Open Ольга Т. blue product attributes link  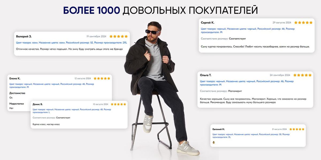[247, 83]
